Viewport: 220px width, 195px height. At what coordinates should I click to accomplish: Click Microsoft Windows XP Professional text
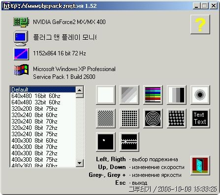coord(74,69)
